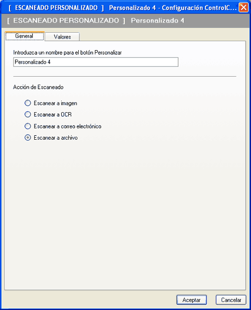Click the 'Acción de Escaneado' section label
This screenshot has height=310, width=251.
pos(38,87)
